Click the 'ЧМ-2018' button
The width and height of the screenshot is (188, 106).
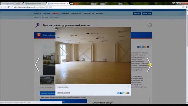coord(137,14)
